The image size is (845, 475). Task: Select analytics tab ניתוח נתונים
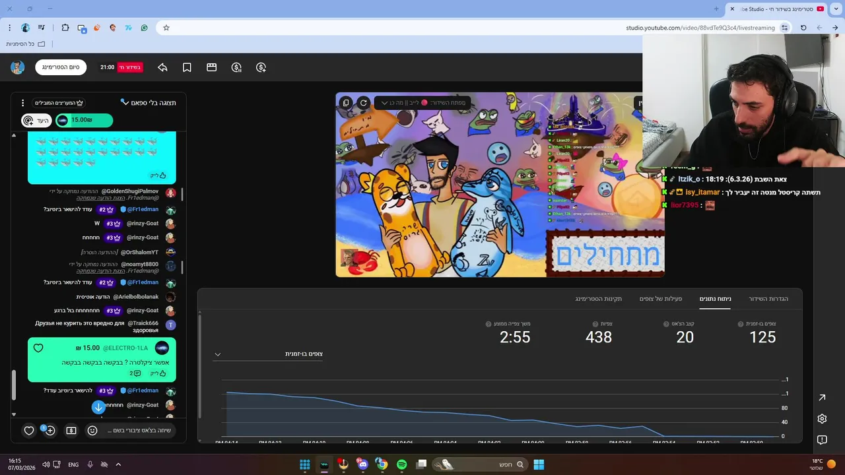coord(716,299)
